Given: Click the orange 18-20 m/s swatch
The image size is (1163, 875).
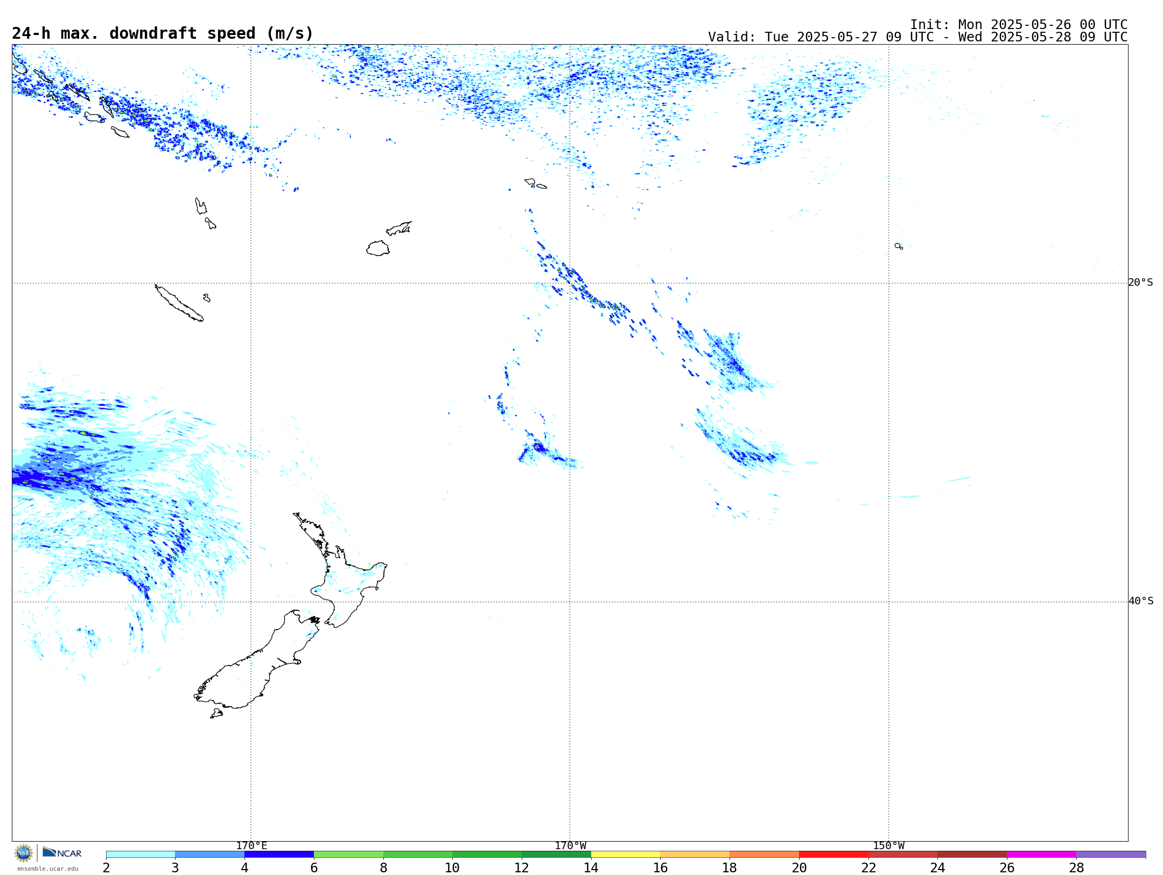Looking at the screenshot, I should pos(765,855).
